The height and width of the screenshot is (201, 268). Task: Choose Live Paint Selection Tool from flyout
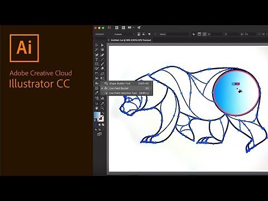pyautogui.click(x=126, y=93)
